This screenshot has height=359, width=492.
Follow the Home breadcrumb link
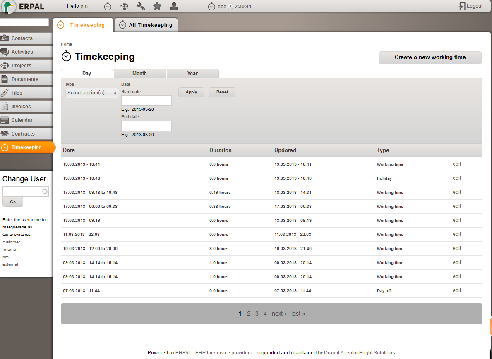[x=66, y=44]
